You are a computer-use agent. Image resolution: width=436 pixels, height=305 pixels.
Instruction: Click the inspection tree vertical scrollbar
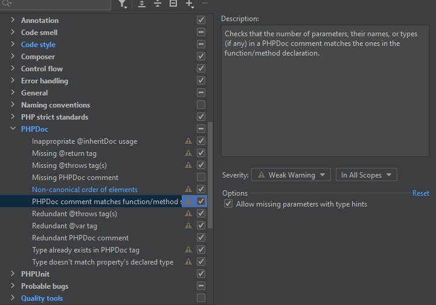pos(210,175)
